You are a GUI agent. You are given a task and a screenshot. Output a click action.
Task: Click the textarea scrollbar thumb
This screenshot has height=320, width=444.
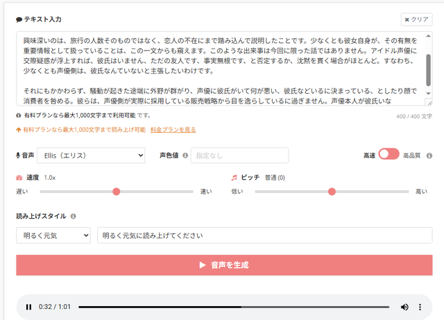(x=428, y=69)
